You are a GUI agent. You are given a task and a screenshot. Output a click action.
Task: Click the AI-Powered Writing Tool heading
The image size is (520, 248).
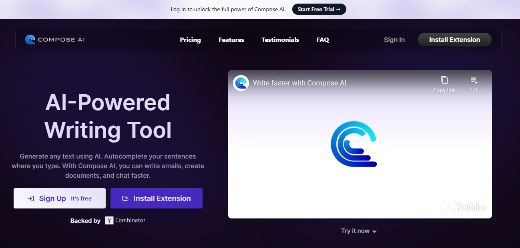pos(108,117)
